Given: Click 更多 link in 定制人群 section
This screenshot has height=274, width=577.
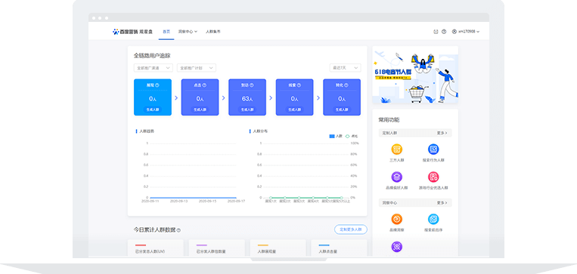Looking at the screenshot, I should coord(442,133).
